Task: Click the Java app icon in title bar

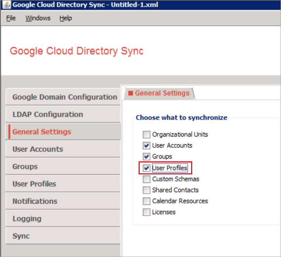Action: [x=7, y=5]
